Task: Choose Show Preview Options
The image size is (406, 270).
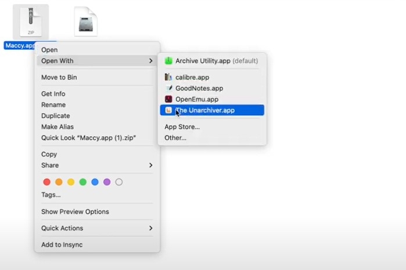Action: point(97,211)
